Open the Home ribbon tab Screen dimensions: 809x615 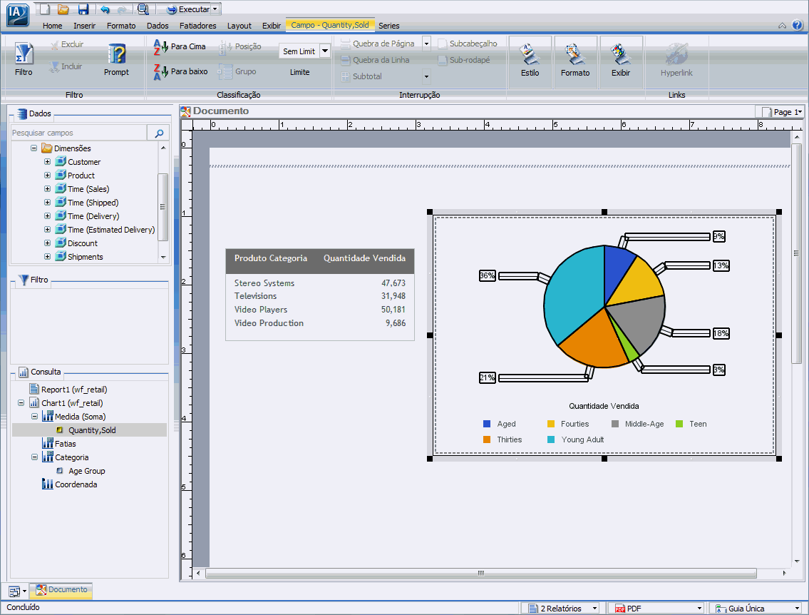(52, 26)
